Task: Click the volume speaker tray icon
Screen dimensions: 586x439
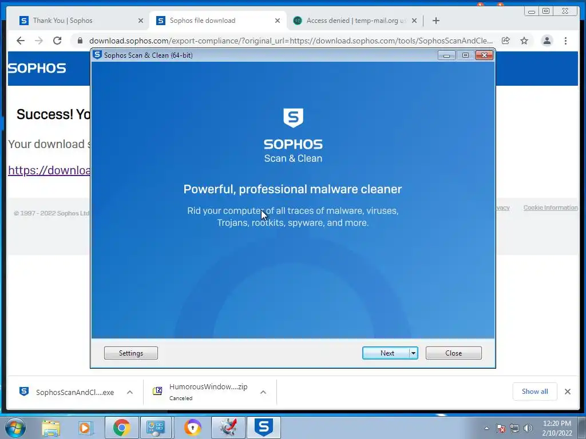Action: click(528, 428)
